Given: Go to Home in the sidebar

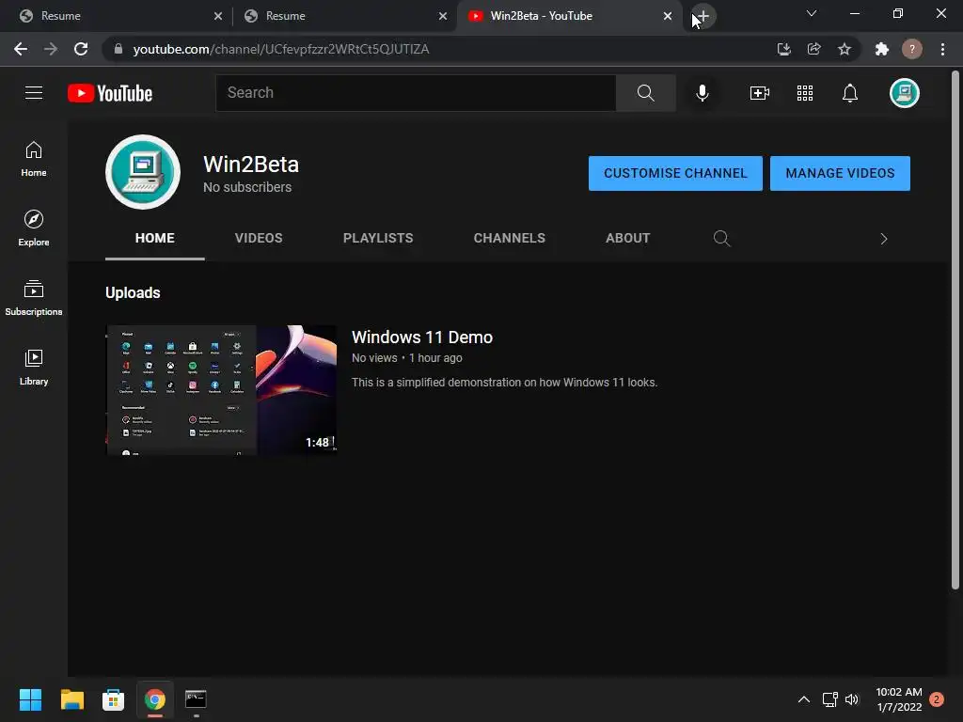Looking at the screenshot, I should coord(34,159).
